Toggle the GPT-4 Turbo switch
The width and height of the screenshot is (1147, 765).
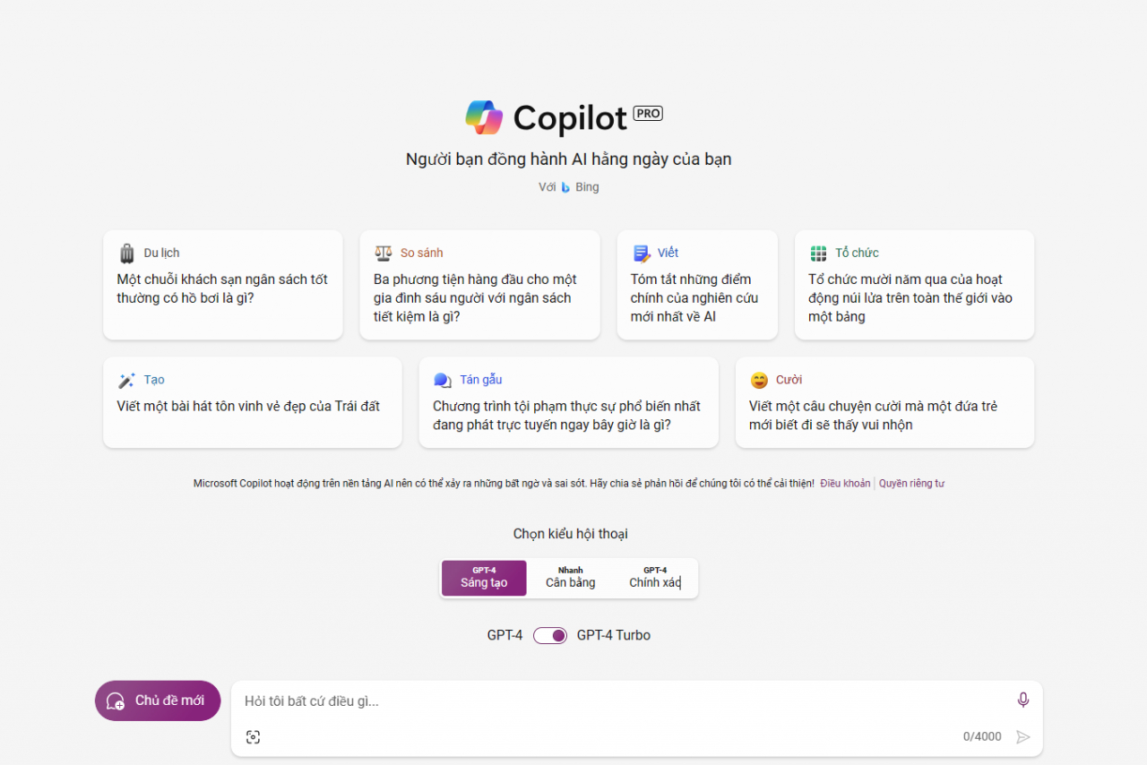click(x=550, y=635)
